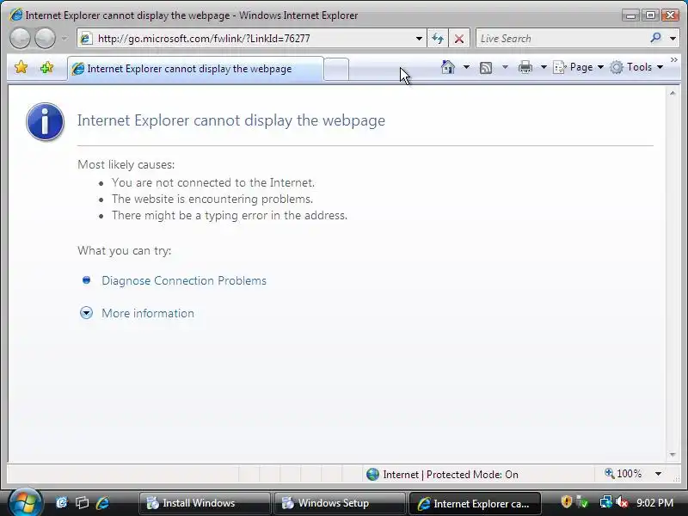The height and width of the screenshot is (516, 688).
Task: Click the RSS Feeds icon
Action: [486, 68]
